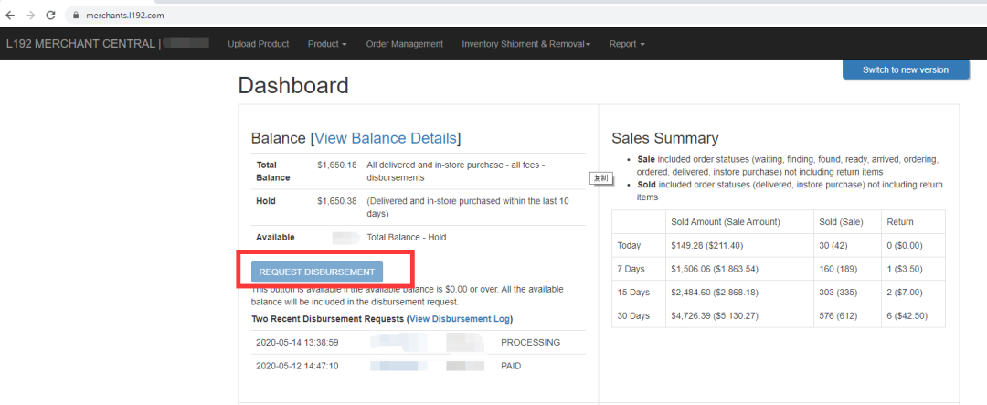
Task: Click the L192 MERCHANT CENTRAL brand link
Action: coord(80,44)
